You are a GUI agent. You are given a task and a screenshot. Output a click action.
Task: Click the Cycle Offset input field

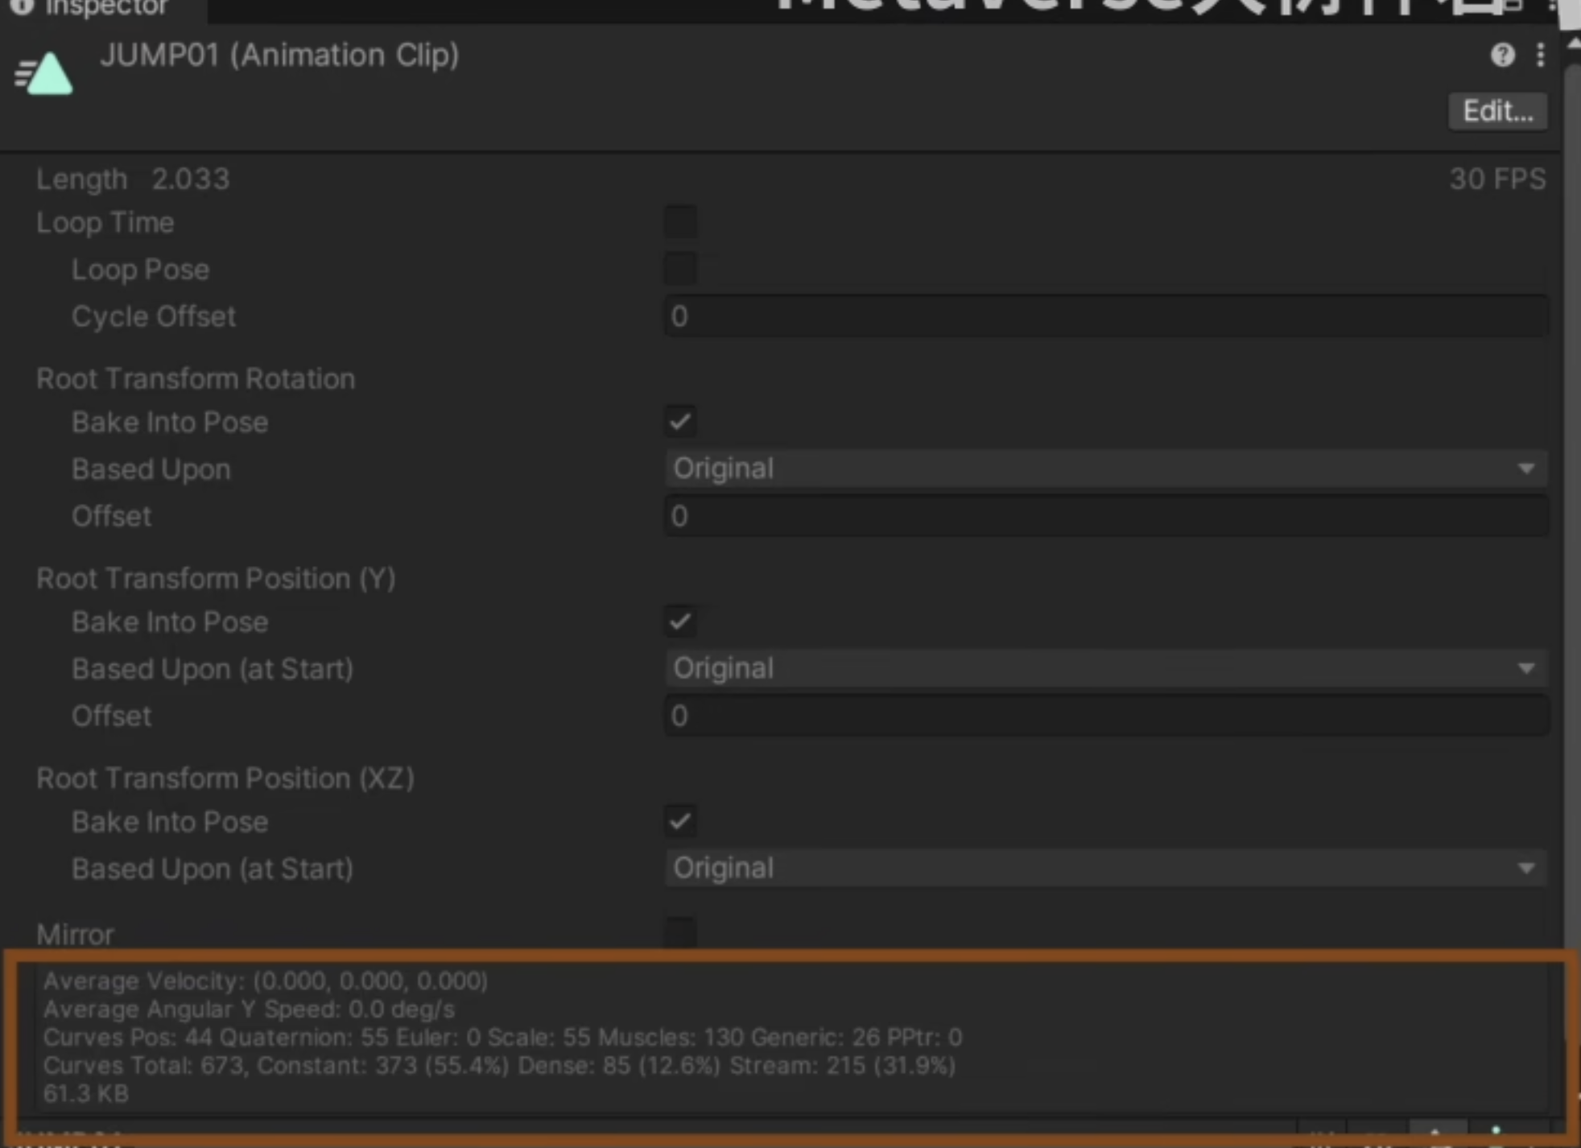click(x=1104, y=316)
